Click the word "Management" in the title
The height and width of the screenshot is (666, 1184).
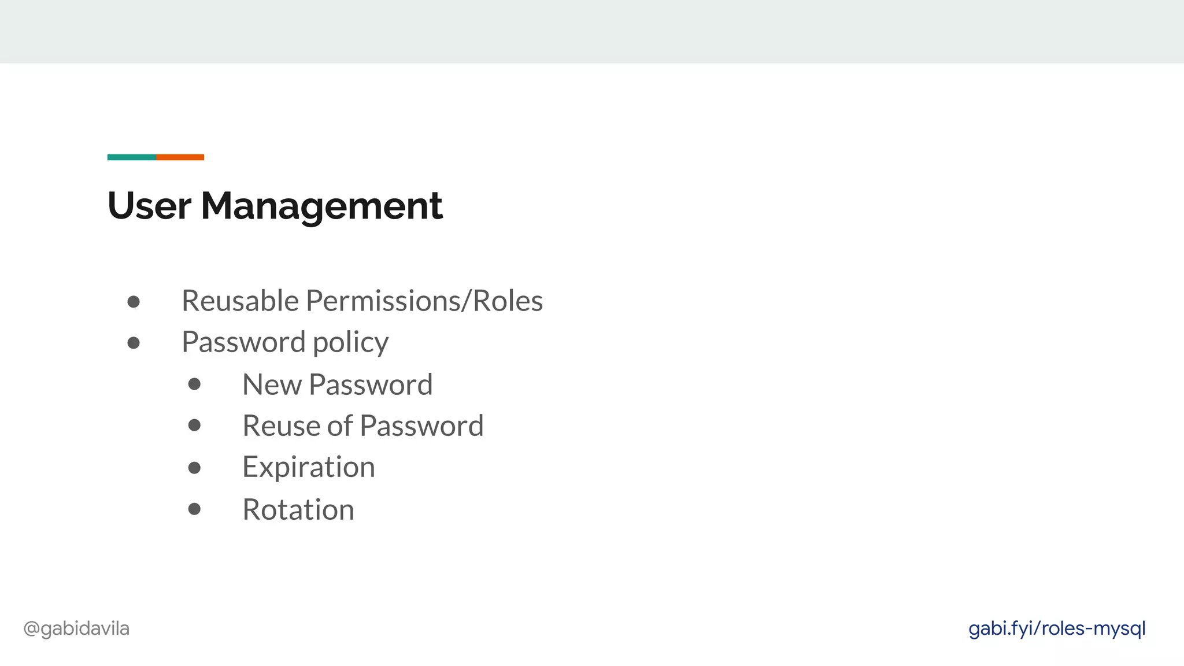pyautogui.click(x=321, y=206)
